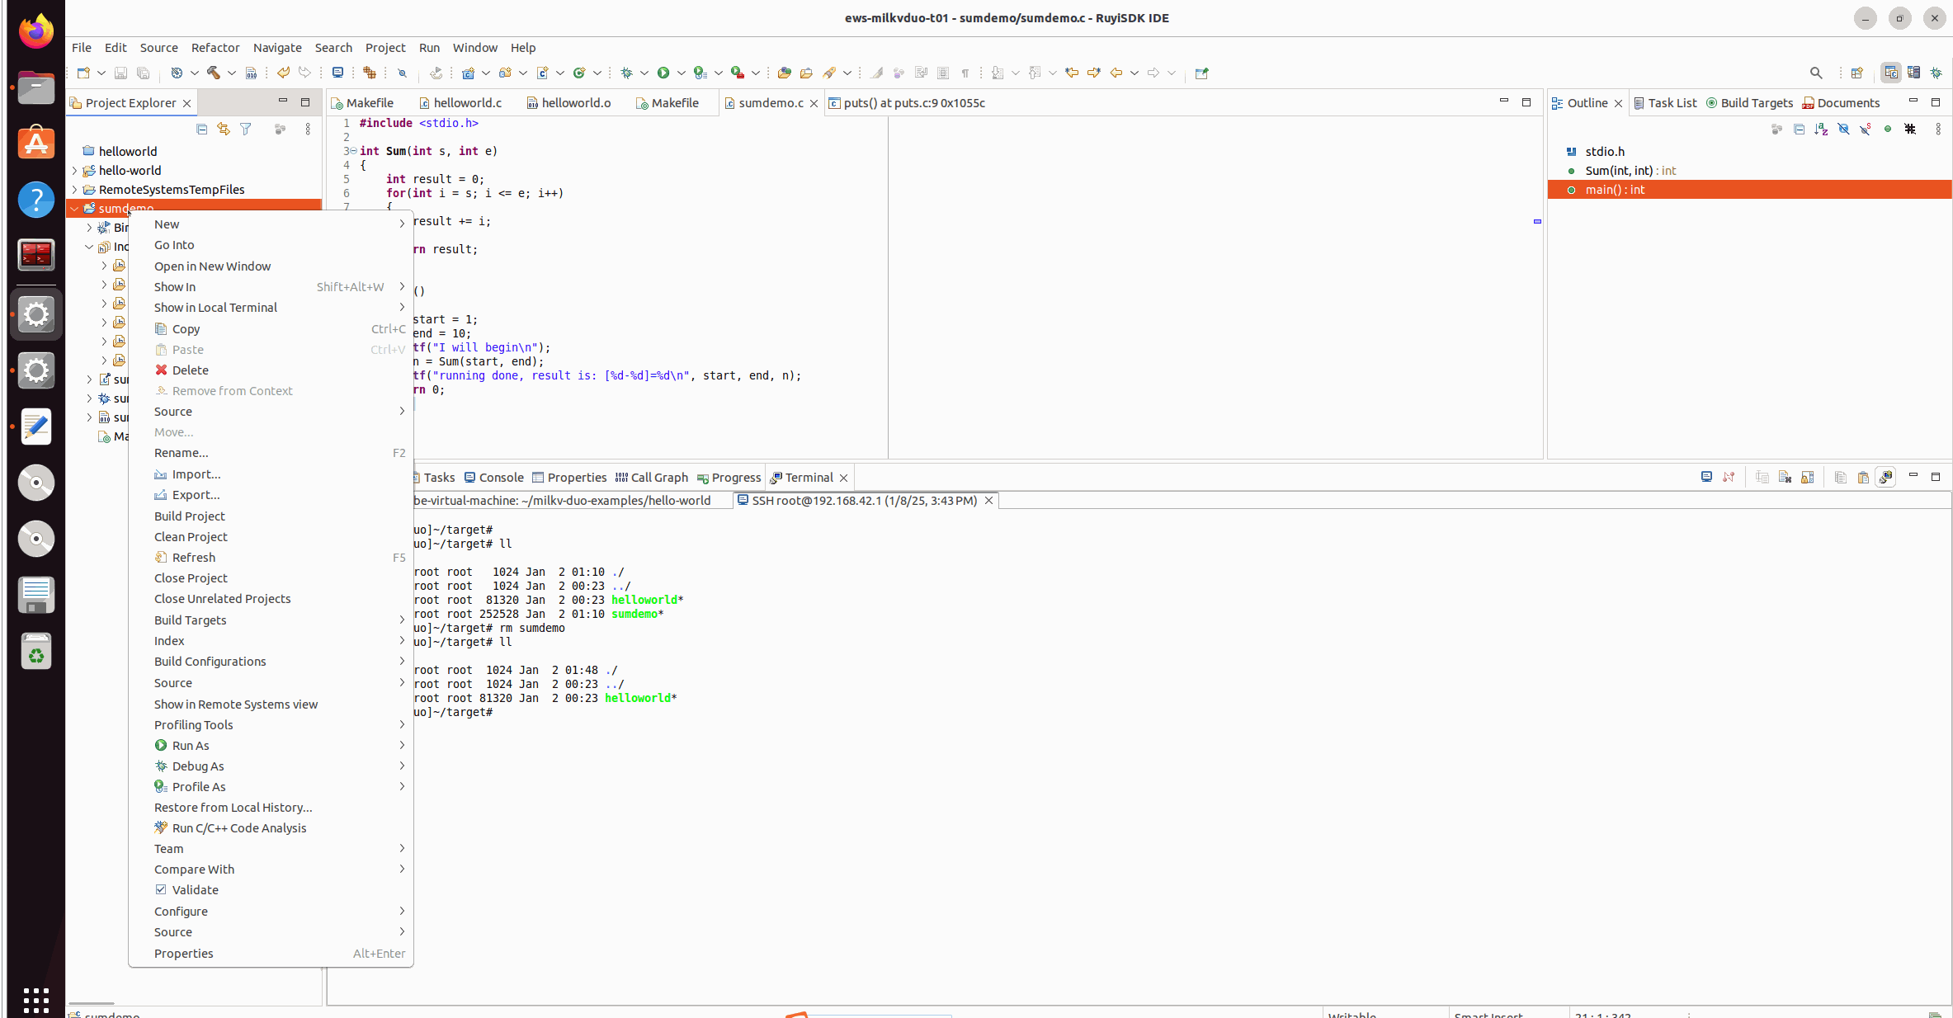
Task: Select main() : int in the Outline
Action: coord(1615,189)
